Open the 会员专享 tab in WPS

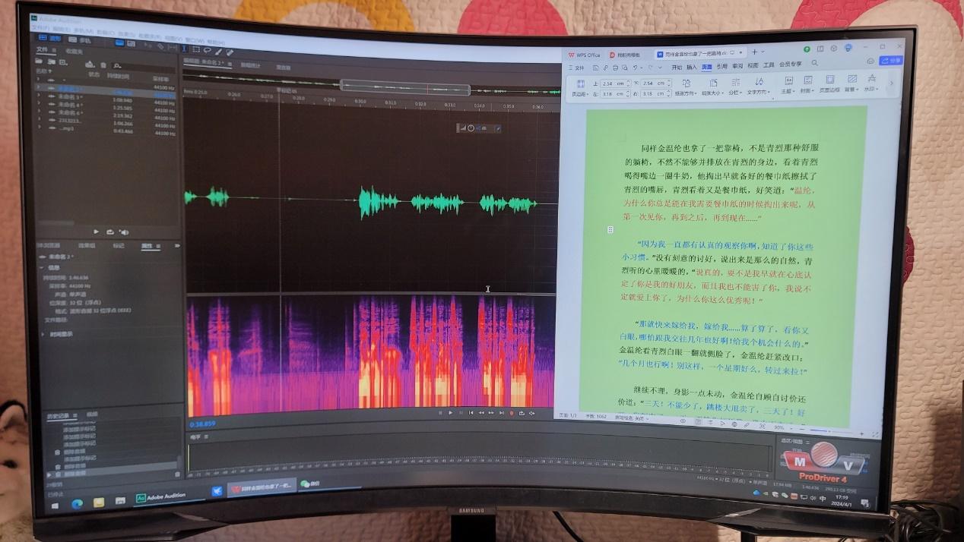[791, 65]
